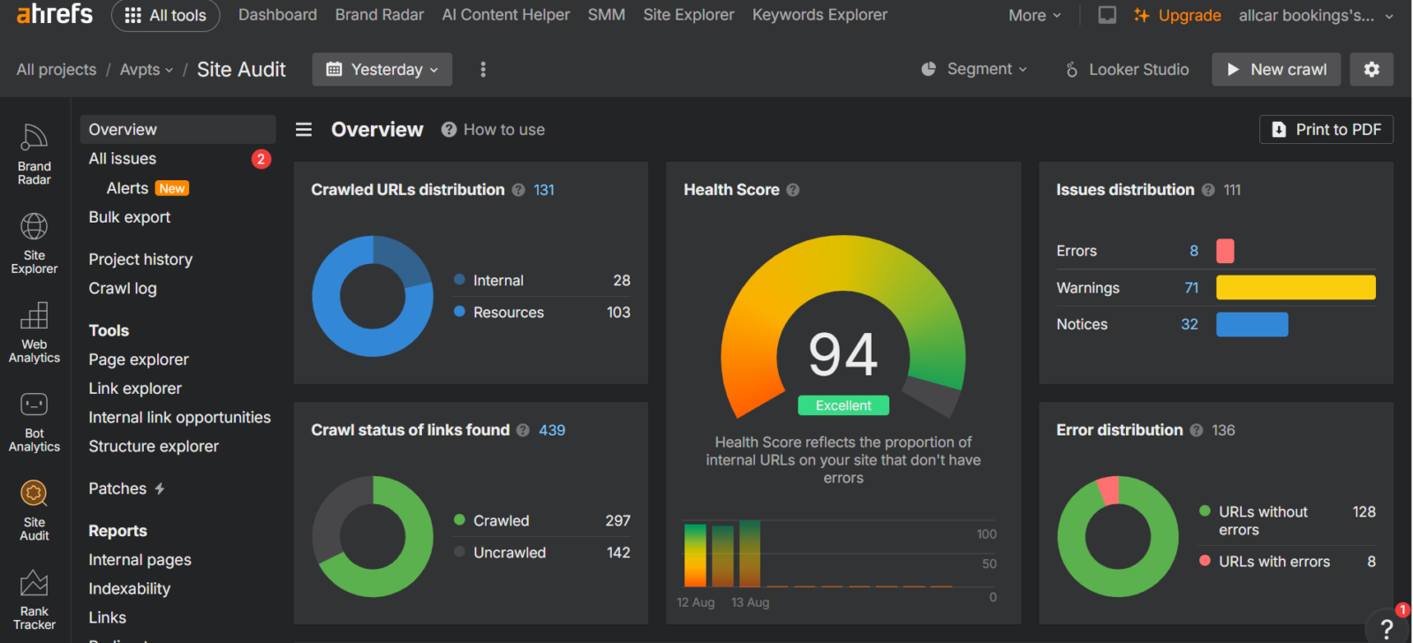Open All issues in the left menu
This screenshot has height=643, width=1413.
[x=123, y=159]
